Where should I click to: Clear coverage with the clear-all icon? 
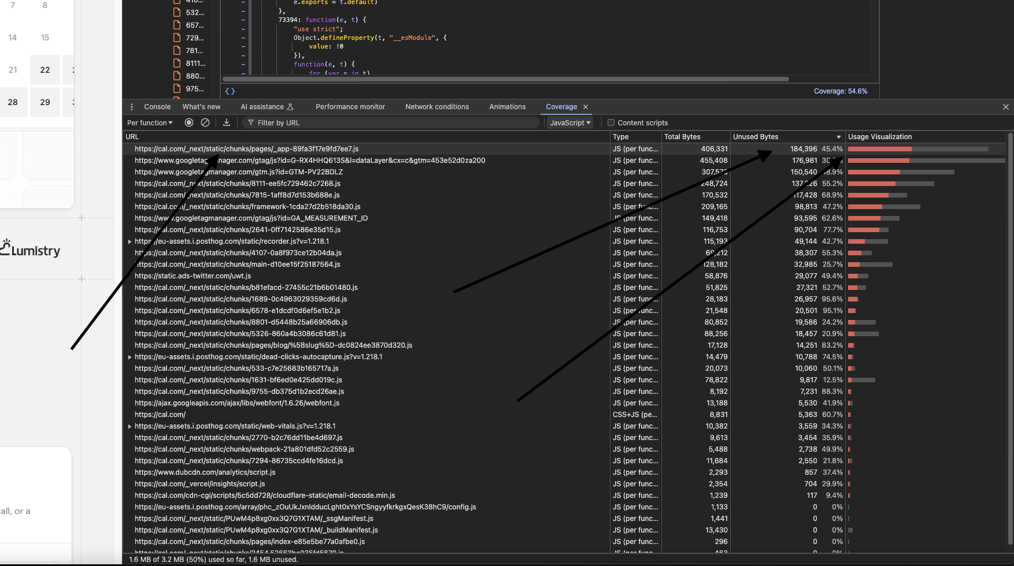coord(205,122)
